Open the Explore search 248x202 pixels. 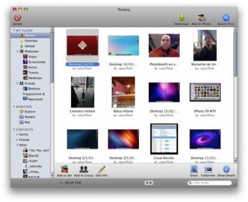click(30, 111)
